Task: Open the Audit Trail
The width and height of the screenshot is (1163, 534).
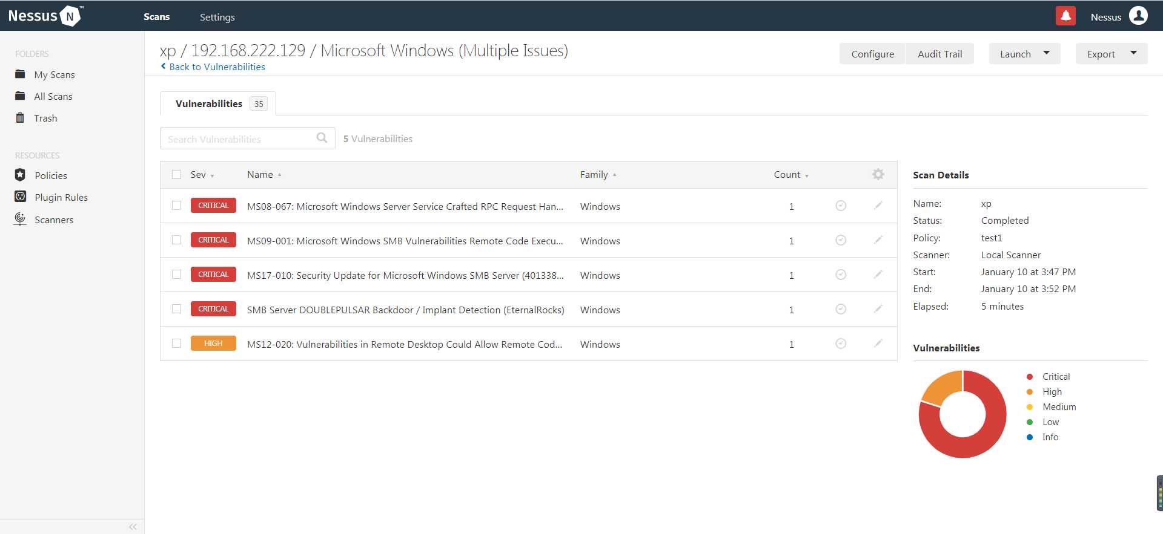Action: [x=939, y=54]
